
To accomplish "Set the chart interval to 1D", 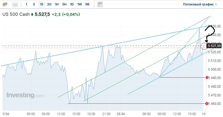I will [x=72, y=4].
